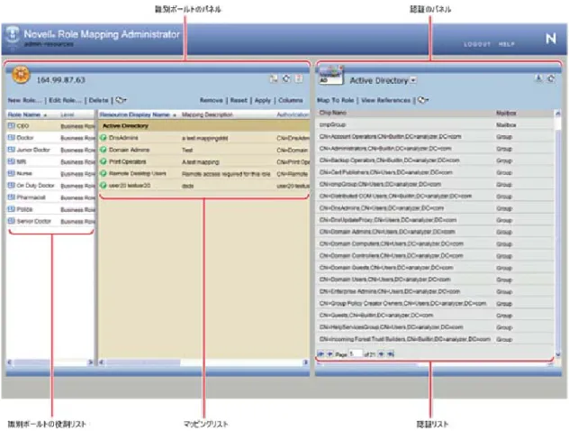Open the tools dropdown beside Delete

122,100
